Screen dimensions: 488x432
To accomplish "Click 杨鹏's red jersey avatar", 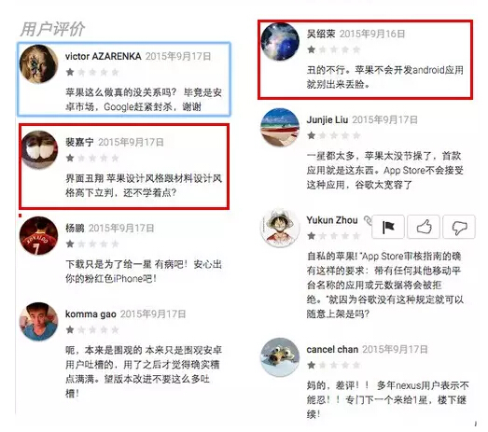I will (x=38, y=236).
